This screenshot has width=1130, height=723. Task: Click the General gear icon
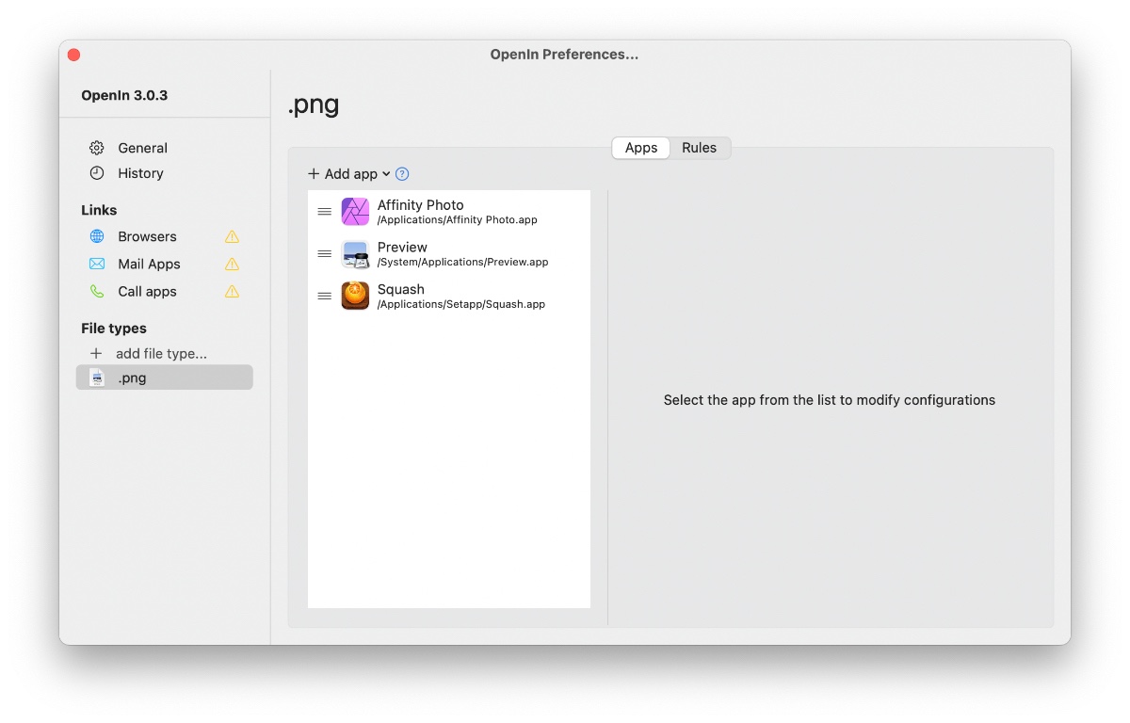[97, 148]
